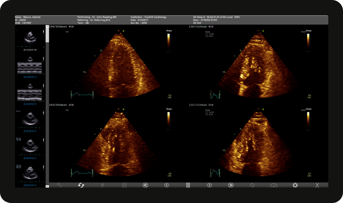Image resolution: width=343 pixels, height=203 pixels.
Task: Close the viewer with X icon
Action: [x=317, y=185]
